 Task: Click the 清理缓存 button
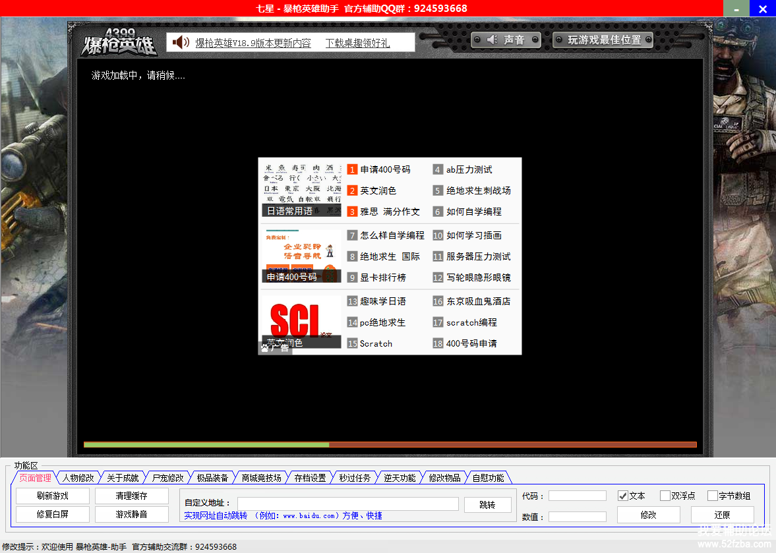(x=132, y=496)
